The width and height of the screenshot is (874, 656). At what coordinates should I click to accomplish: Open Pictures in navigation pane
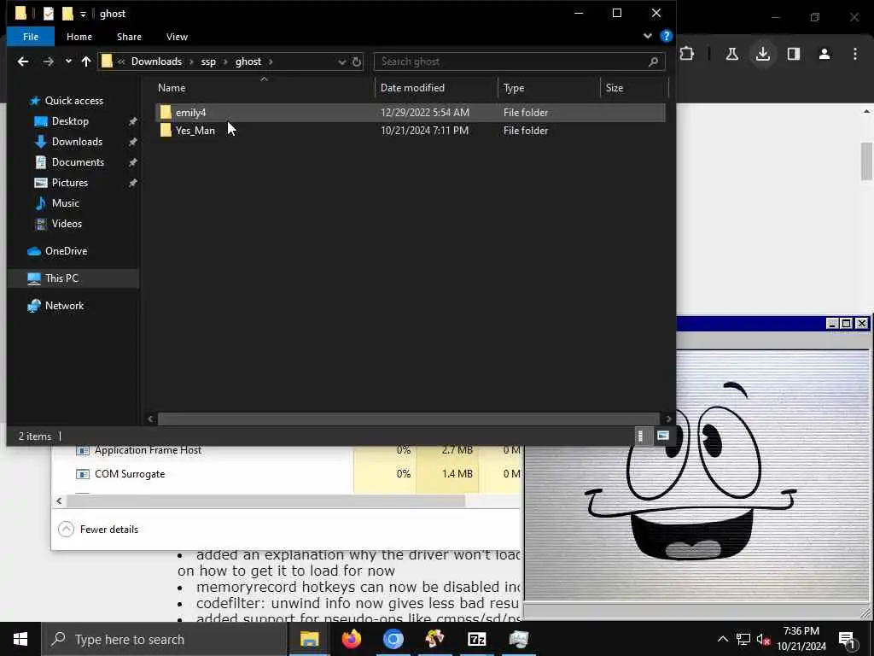tap(70, 183)
